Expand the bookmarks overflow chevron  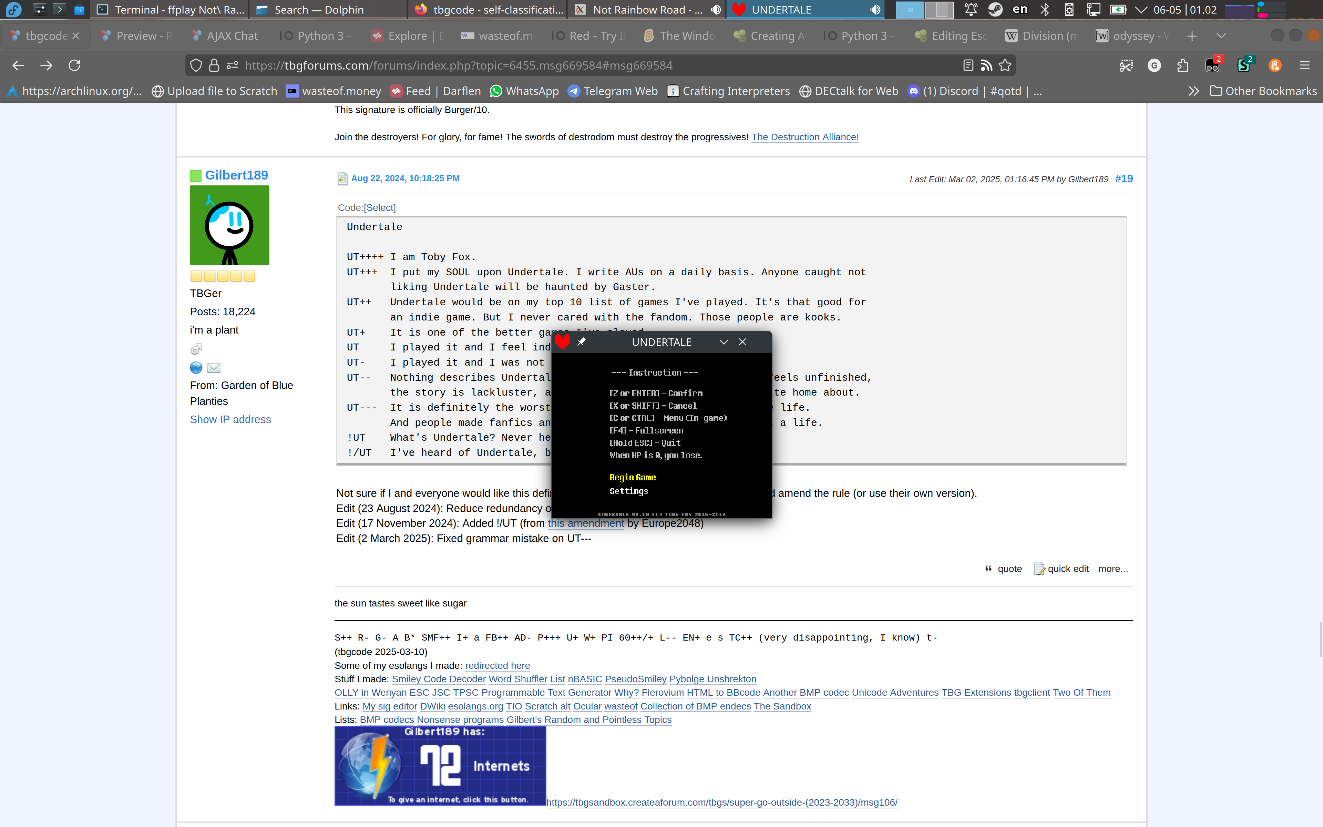1193,91
